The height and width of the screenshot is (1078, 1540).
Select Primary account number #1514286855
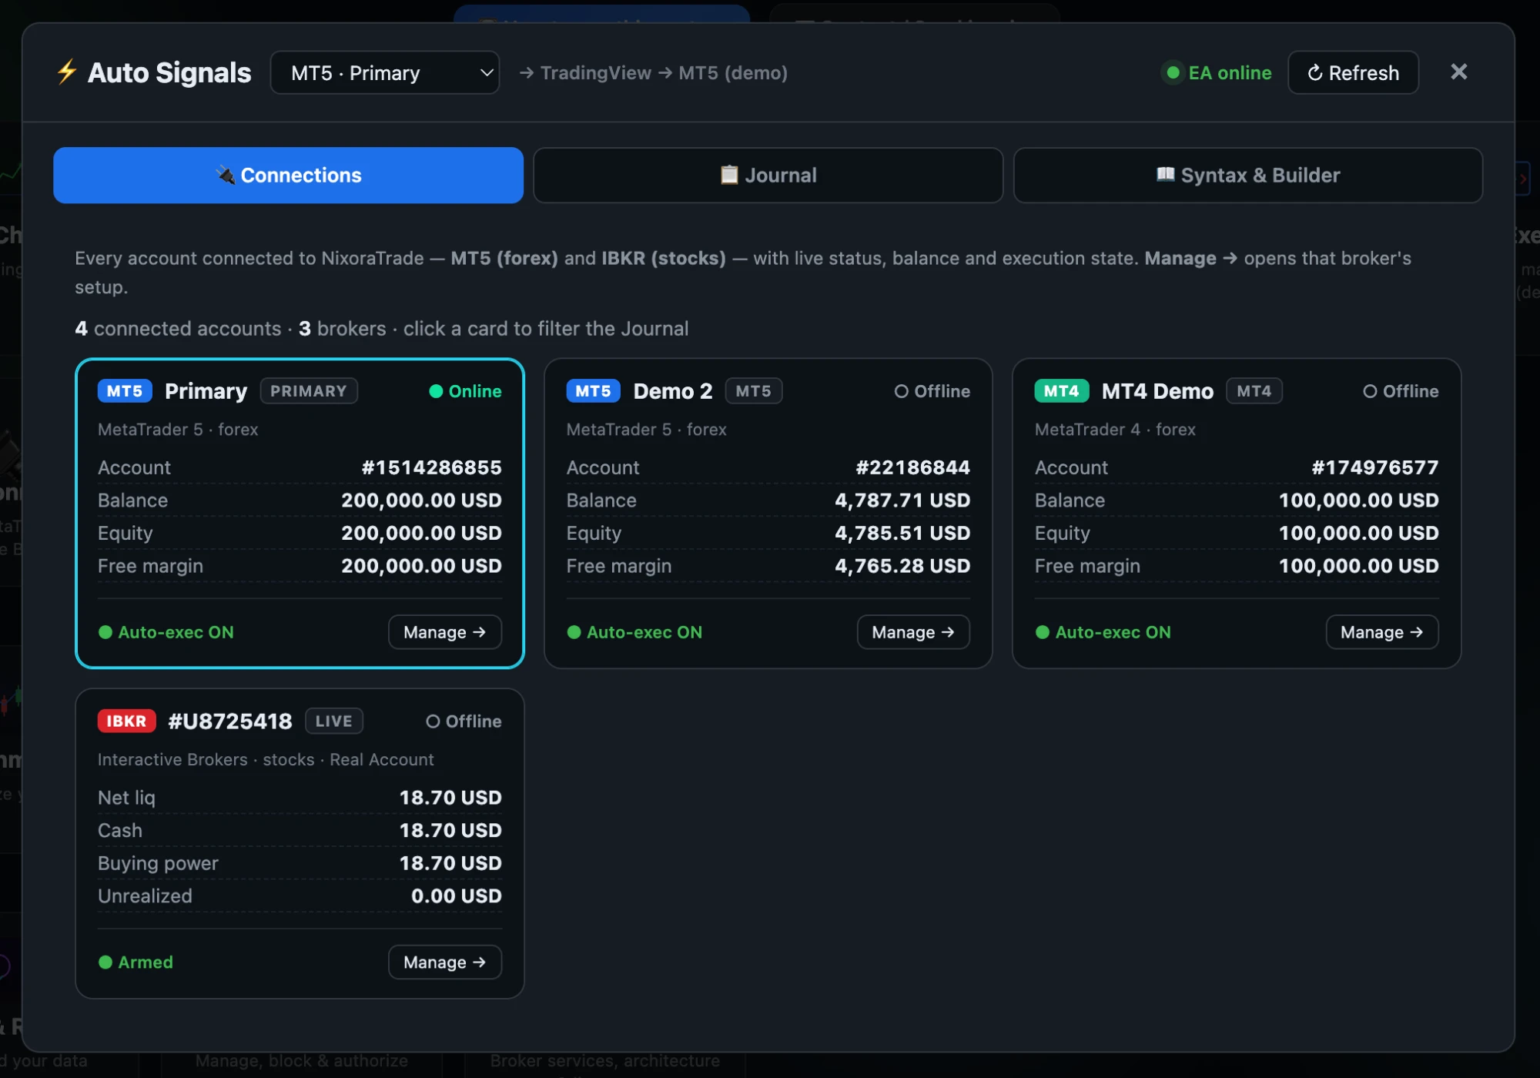click(431, 467)
